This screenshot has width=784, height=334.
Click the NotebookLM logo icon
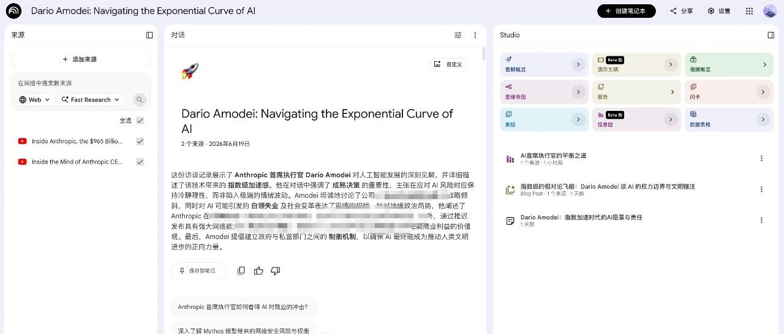pyautogui.click(x=13, y=11)
